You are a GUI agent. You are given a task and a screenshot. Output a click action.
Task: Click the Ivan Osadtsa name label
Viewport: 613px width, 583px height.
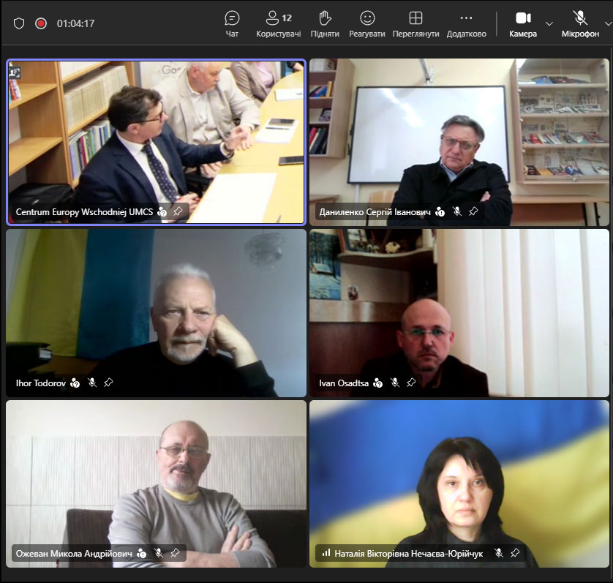coord(344,383)
